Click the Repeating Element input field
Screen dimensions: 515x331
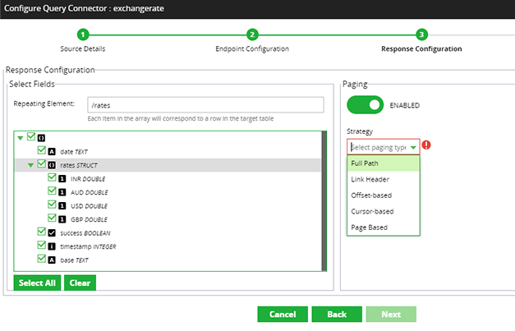click(x=205, y=105)
